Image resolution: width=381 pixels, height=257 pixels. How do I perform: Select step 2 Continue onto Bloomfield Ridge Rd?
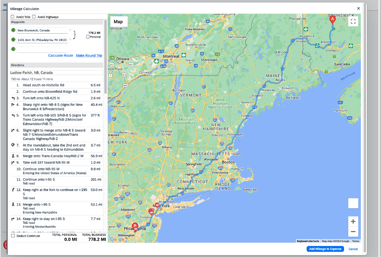(56, 91)
